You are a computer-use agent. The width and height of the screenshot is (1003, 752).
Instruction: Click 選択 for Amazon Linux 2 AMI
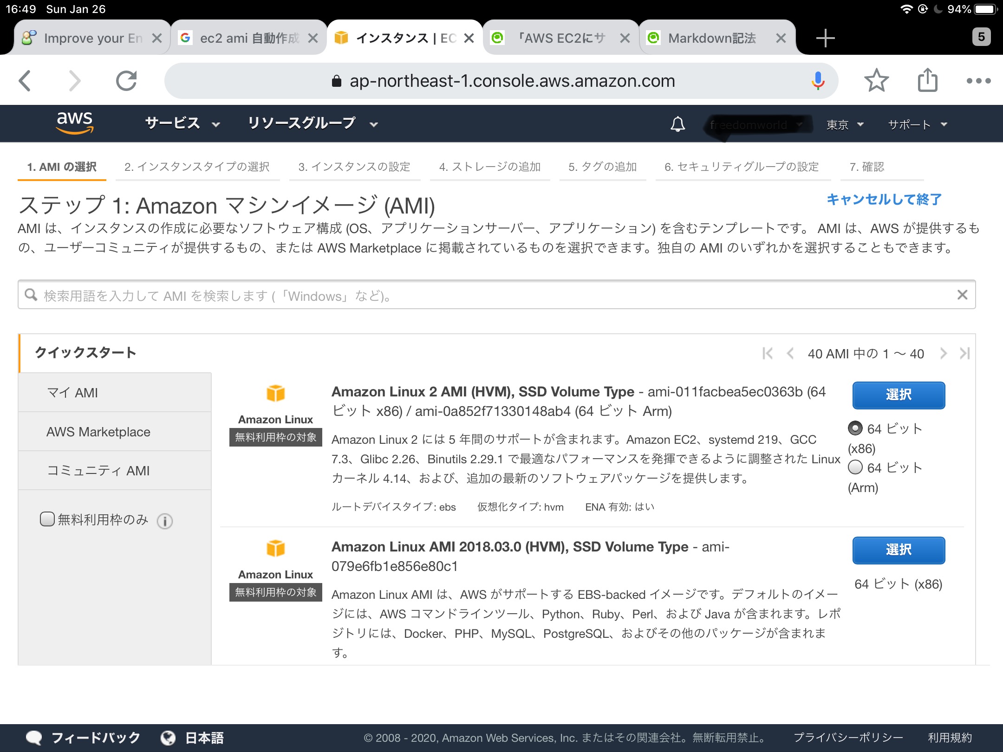click(x=899, y=395)
